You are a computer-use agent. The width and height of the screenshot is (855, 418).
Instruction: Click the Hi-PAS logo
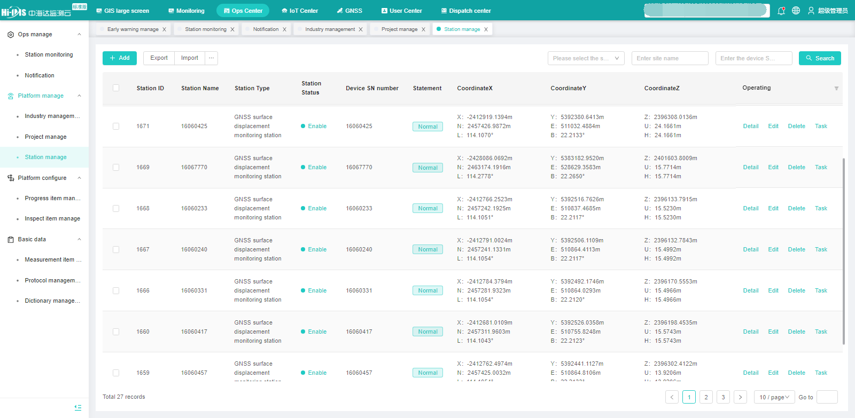point(36,12)
